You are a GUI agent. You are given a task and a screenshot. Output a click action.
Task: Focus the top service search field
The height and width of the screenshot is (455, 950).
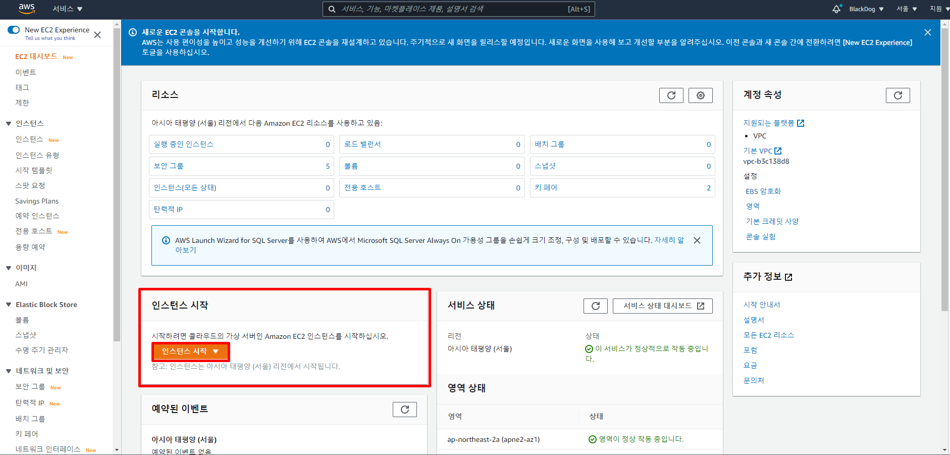click(458, 9)
